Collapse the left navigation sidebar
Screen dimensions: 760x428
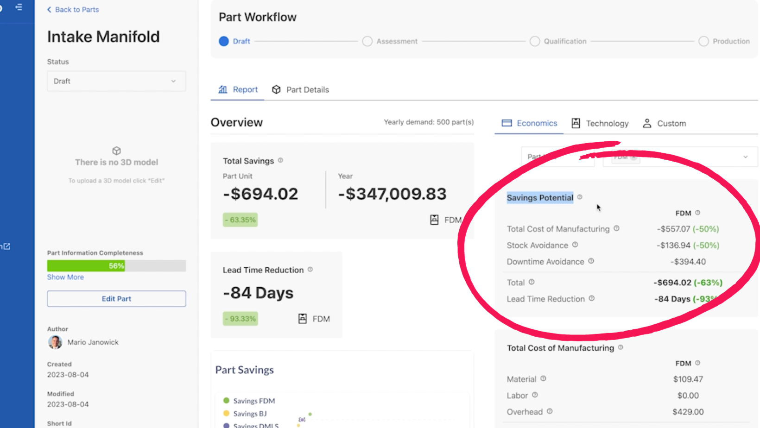(19, 7)
